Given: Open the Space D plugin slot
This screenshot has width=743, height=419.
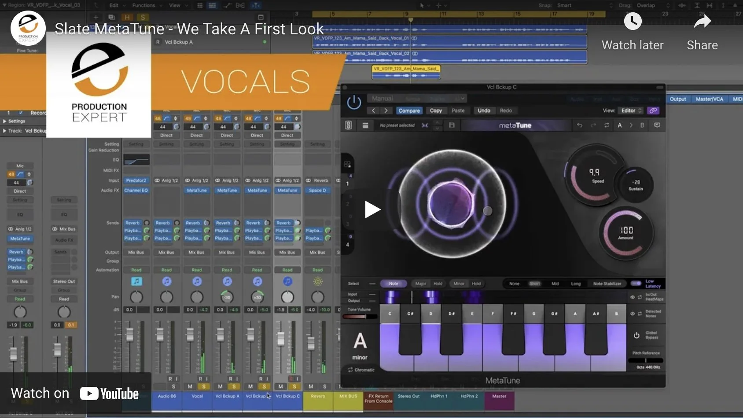Looking at the screenshot, I should [317, 191].
